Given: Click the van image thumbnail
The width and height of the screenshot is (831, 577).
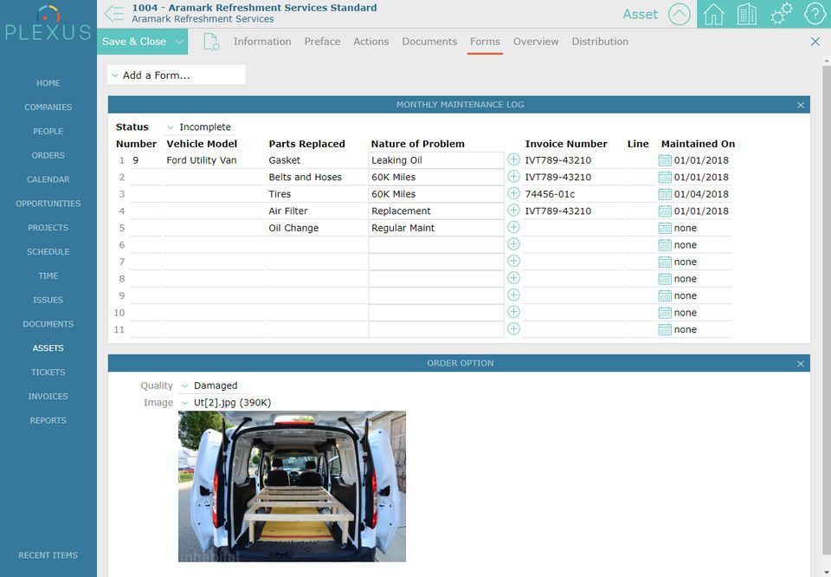Looking at the screenshot, I should pos(292,486).
